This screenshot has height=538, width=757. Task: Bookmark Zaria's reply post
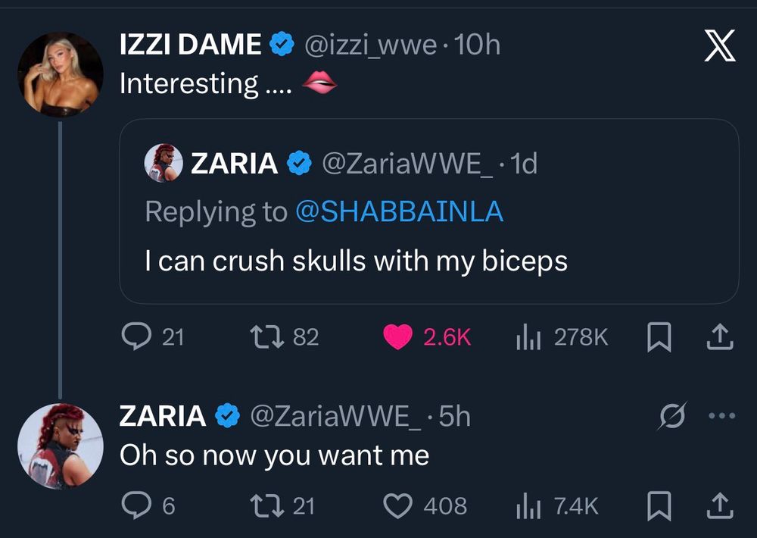coord(659,505)
